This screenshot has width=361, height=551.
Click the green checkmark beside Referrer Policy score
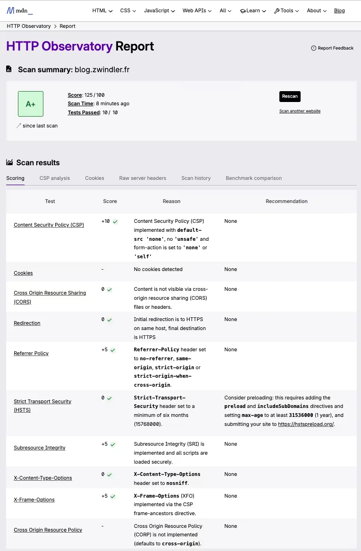[114, 350]
